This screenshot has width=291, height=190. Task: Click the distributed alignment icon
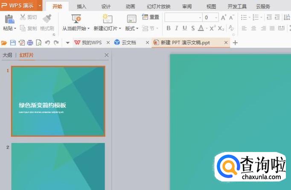point(281,28)
